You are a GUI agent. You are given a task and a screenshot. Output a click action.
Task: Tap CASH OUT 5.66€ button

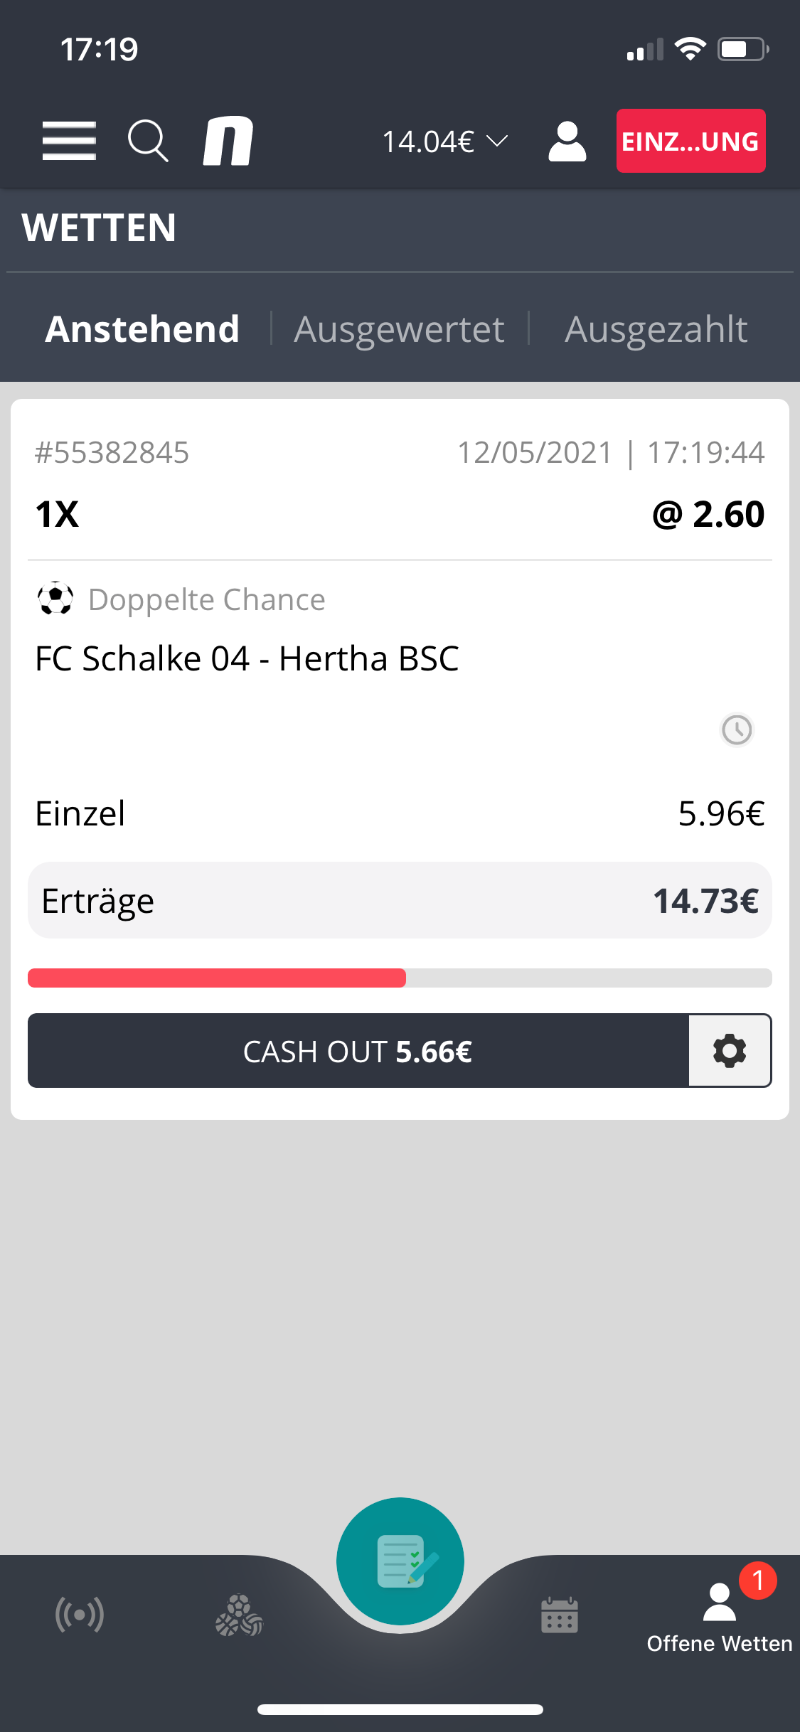pos(358,1051)
